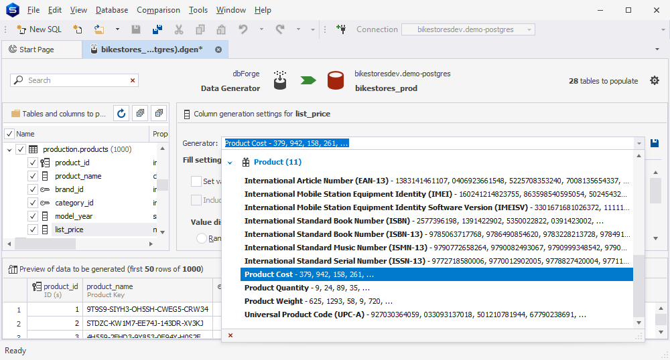Toggle the Name header select-all checkbox
The image size is (670, 360).
click(9, 134)
